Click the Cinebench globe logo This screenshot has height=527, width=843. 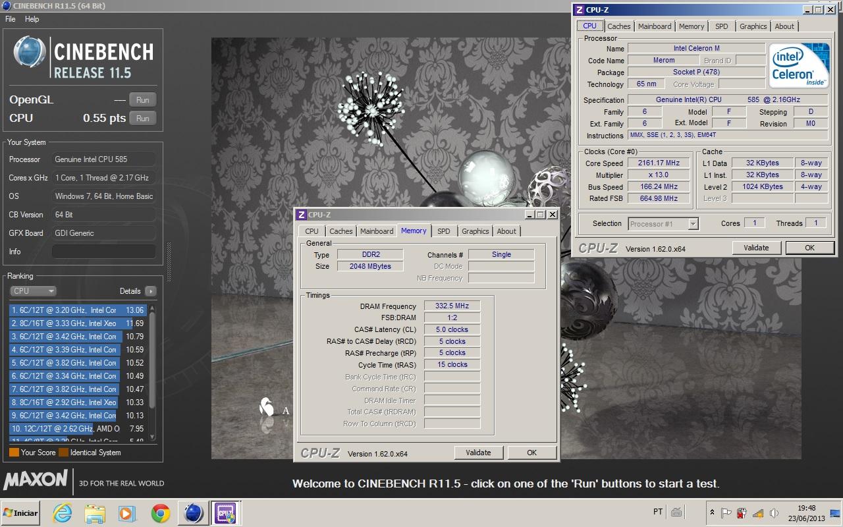(x=30, y=53)
